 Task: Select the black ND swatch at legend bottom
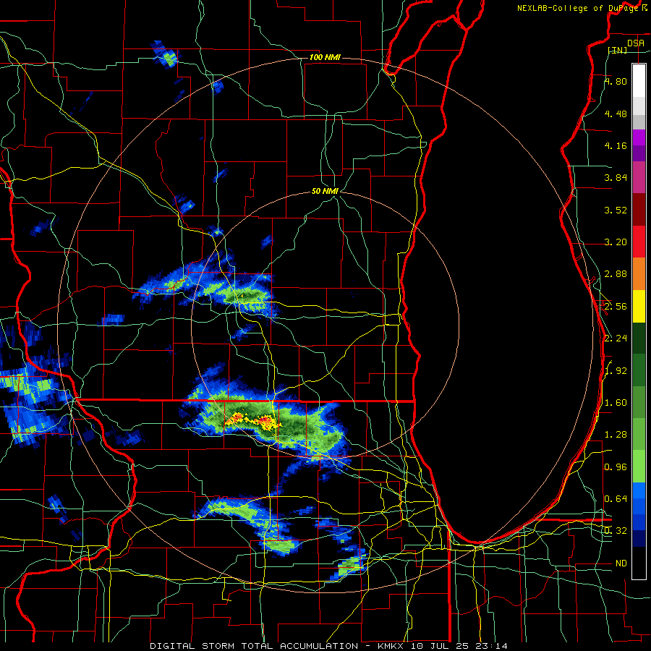click(x=639, y=563)
